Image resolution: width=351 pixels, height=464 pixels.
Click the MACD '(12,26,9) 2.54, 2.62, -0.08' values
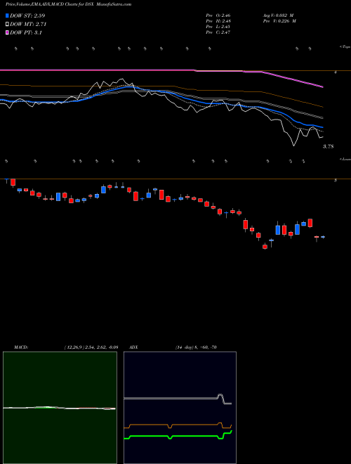(x=91, y=347)
